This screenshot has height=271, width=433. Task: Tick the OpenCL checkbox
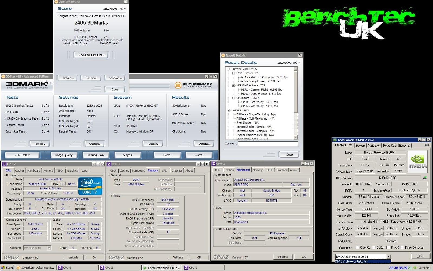[x=357, y=247]
